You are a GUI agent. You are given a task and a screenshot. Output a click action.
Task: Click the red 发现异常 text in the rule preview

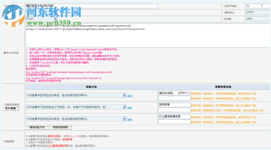coord(67,140)
